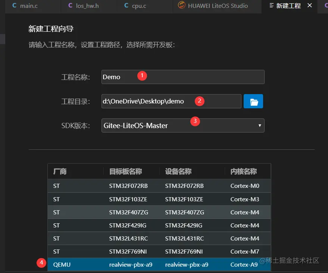Click the 工程名称 field containing Demo
The height and width of the screenshot is (273, 328).
tap(183, 77)
